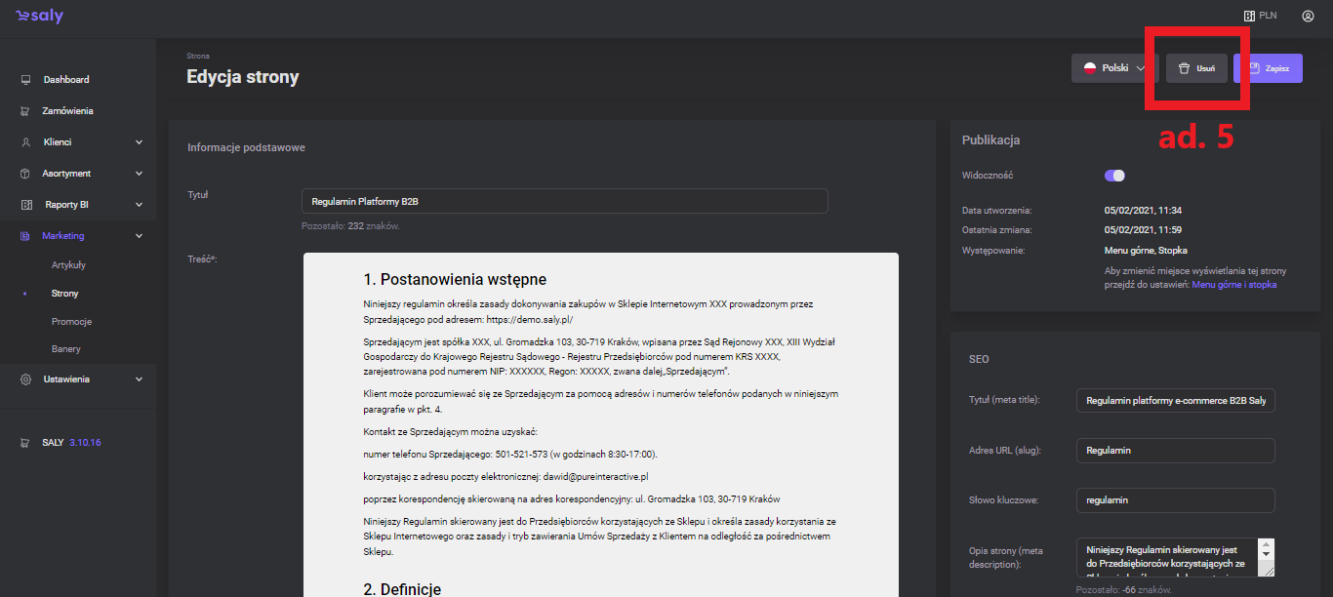Follow the 'Menu górne i stopka' link
This screenshot has width=1333, height=597.
1233,285
